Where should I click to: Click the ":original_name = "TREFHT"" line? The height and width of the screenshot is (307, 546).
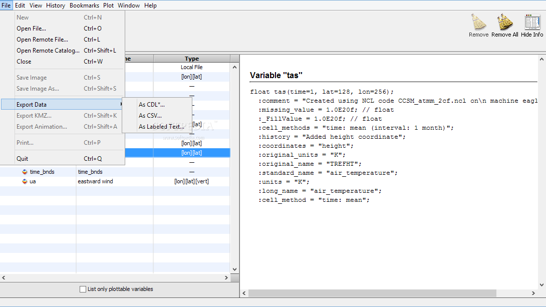click(x=310, y=164)
